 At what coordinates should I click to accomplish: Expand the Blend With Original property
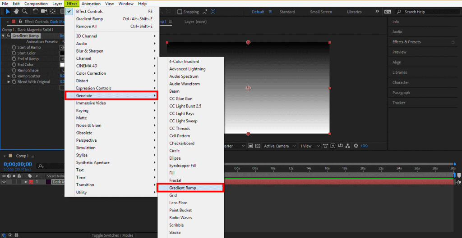tap(9, 82)
